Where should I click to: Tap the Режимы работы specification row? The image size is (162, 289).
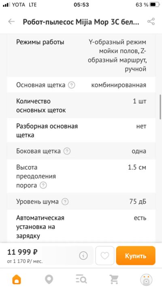(x=81, y=55)
